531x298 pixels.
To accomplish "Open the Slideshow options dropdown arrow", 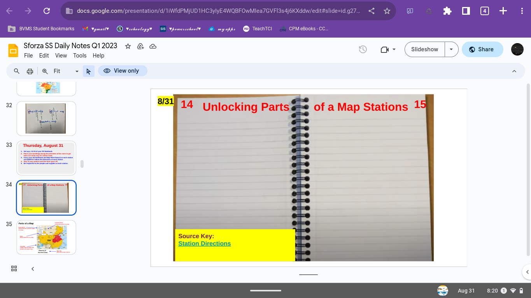I will (451, 49).
